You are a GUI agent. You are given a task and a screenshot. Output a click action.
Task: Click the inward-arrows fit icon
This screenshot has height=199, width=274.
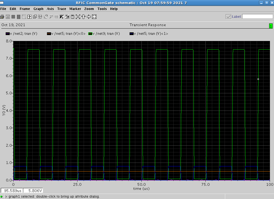pos(94,17)
